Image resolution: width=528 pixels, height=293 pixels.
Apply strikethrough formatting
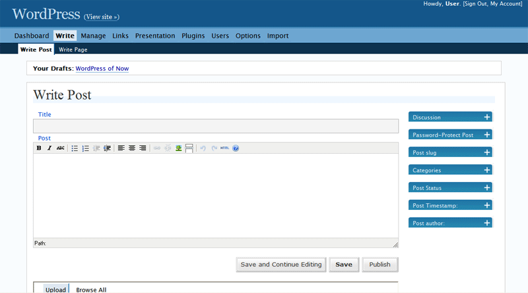pos(61,148)
